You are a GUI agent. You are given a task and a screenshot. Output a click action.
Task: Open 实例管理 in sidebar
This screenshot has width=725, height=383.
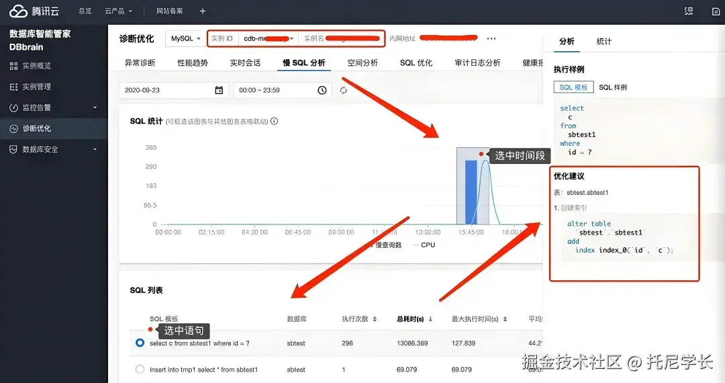[x=36, y=87]
